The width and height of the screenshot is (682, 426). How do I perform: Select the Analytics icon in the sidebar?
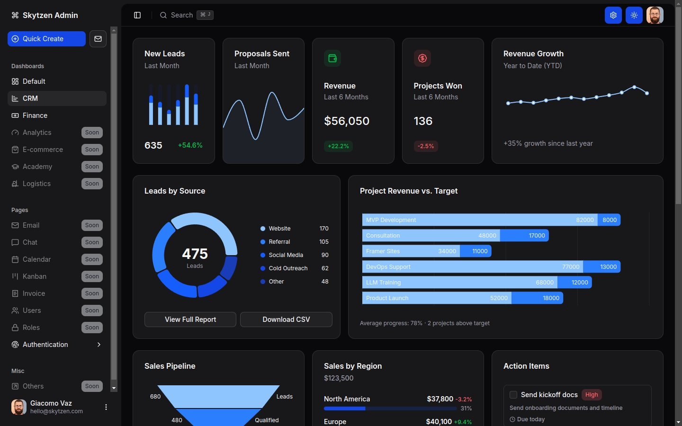pos(15,133)
